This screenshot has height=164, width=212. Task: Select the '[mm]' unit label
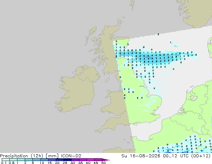pos(52,156)
